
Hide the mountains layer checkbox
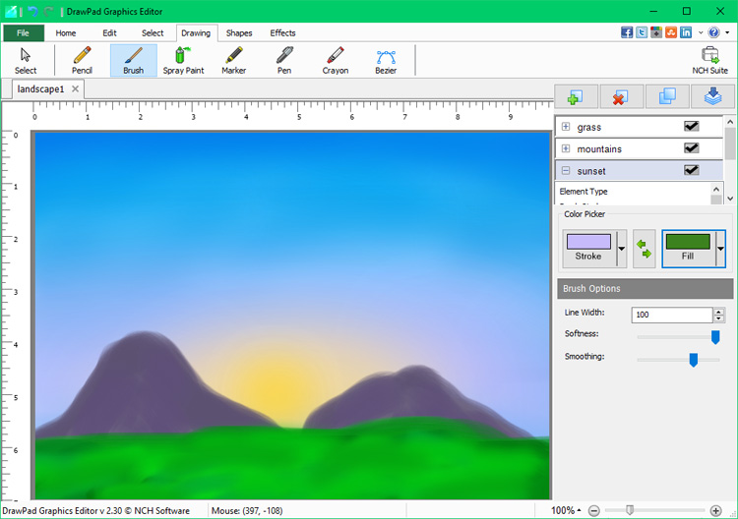692,148
